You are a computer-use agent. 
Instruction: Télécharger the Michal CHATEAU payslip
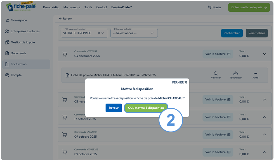coord(235,75)
